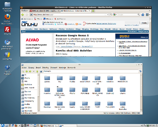Expand the Firefox application menu button
This screenshot has width=158, height=127.
pos(25,11)
